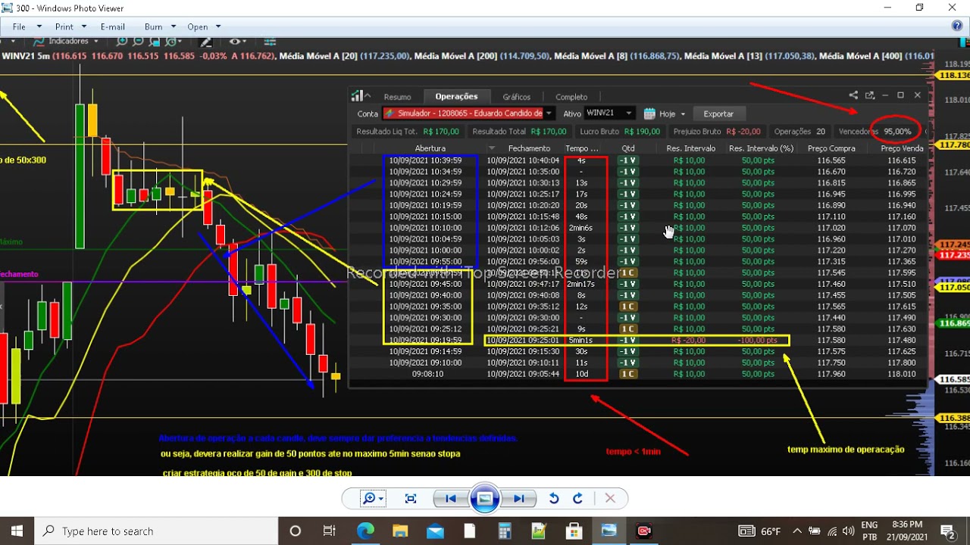The height and width of the screenshot is (545, 970).
Task: Click the Fechamento column header
Action: click(529, 148)
